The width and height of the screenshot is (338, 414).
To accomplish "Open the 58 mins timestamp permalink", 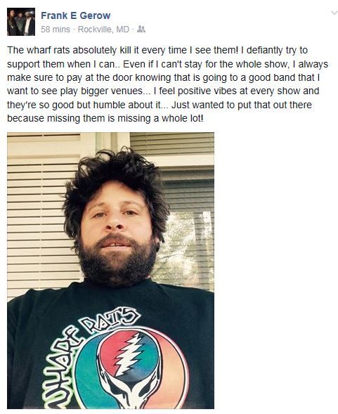I will click(x=56, y=30).
